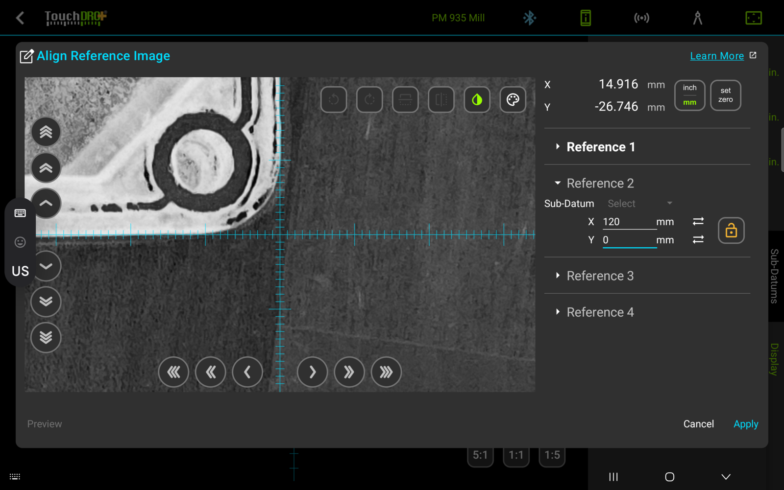Screen dimensions: 784x490
Task: Swap X value with current position
Action: 698,222
